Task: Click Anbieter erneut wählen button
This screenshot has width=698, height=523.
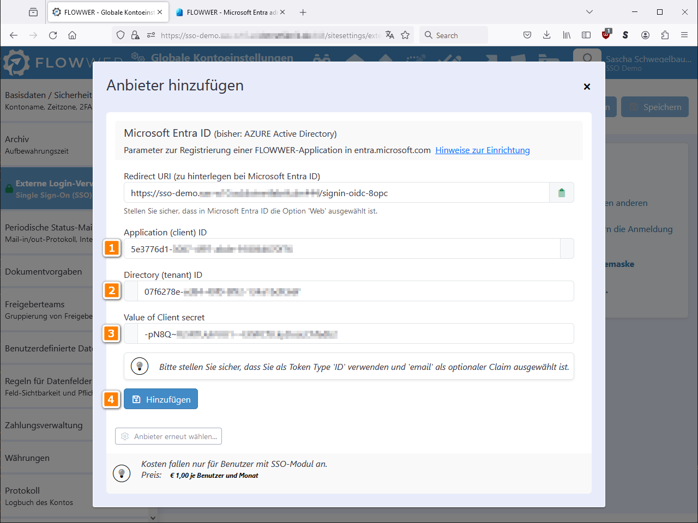Action: 169,436
